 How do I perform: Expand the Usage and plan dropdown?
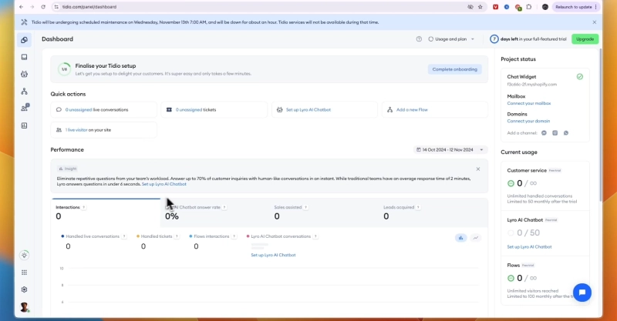451,39
